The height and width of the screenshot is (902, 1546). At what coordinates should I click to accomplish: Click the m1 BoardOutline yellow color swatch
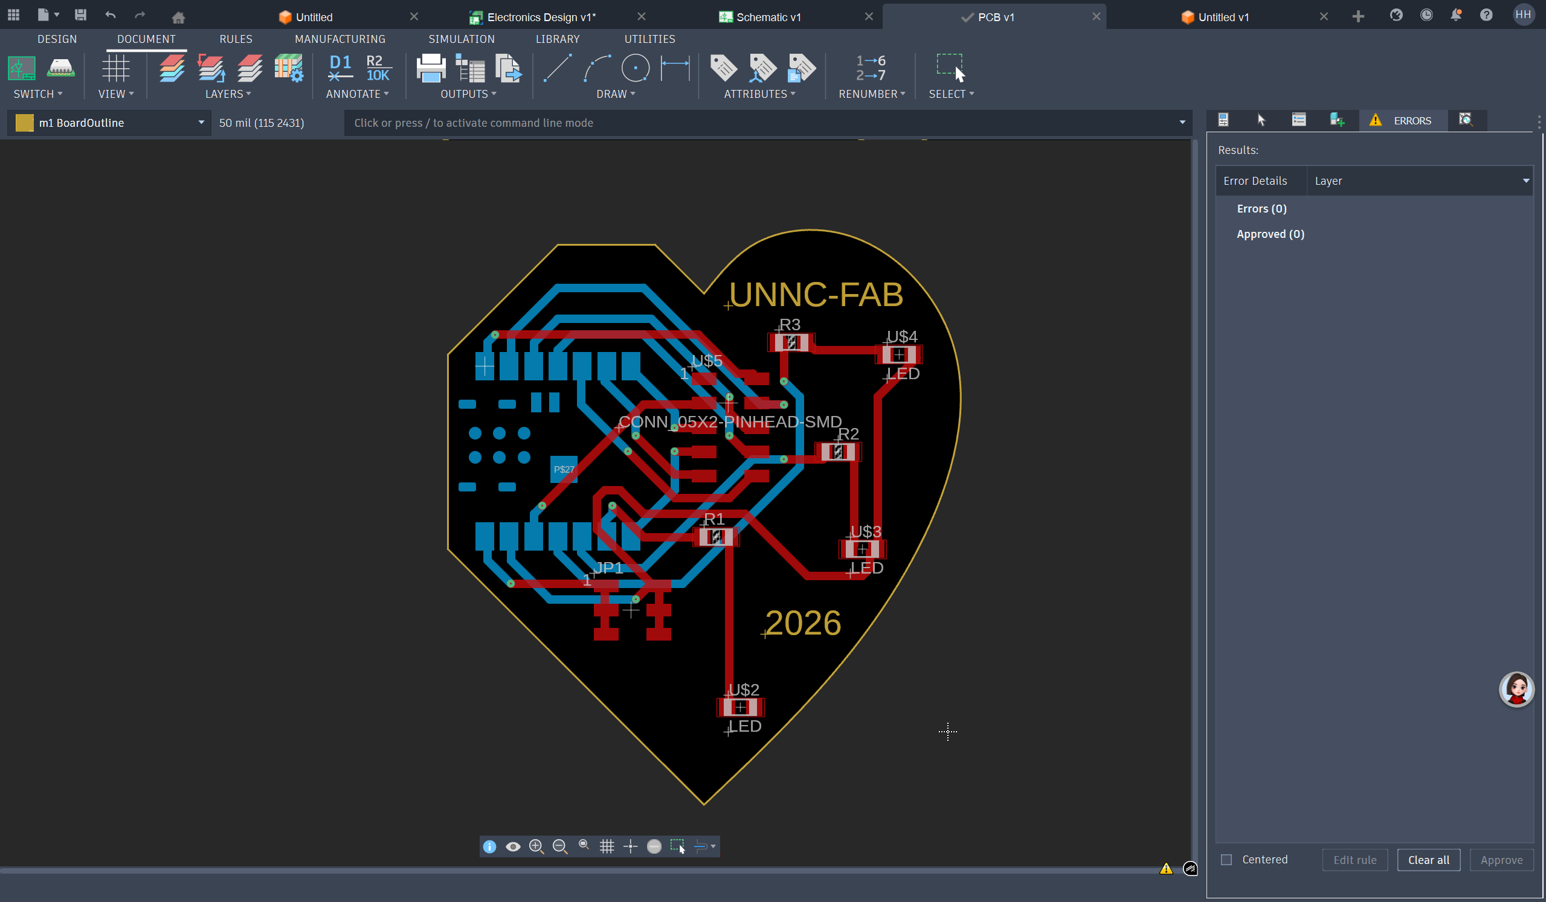coord(25,123)
